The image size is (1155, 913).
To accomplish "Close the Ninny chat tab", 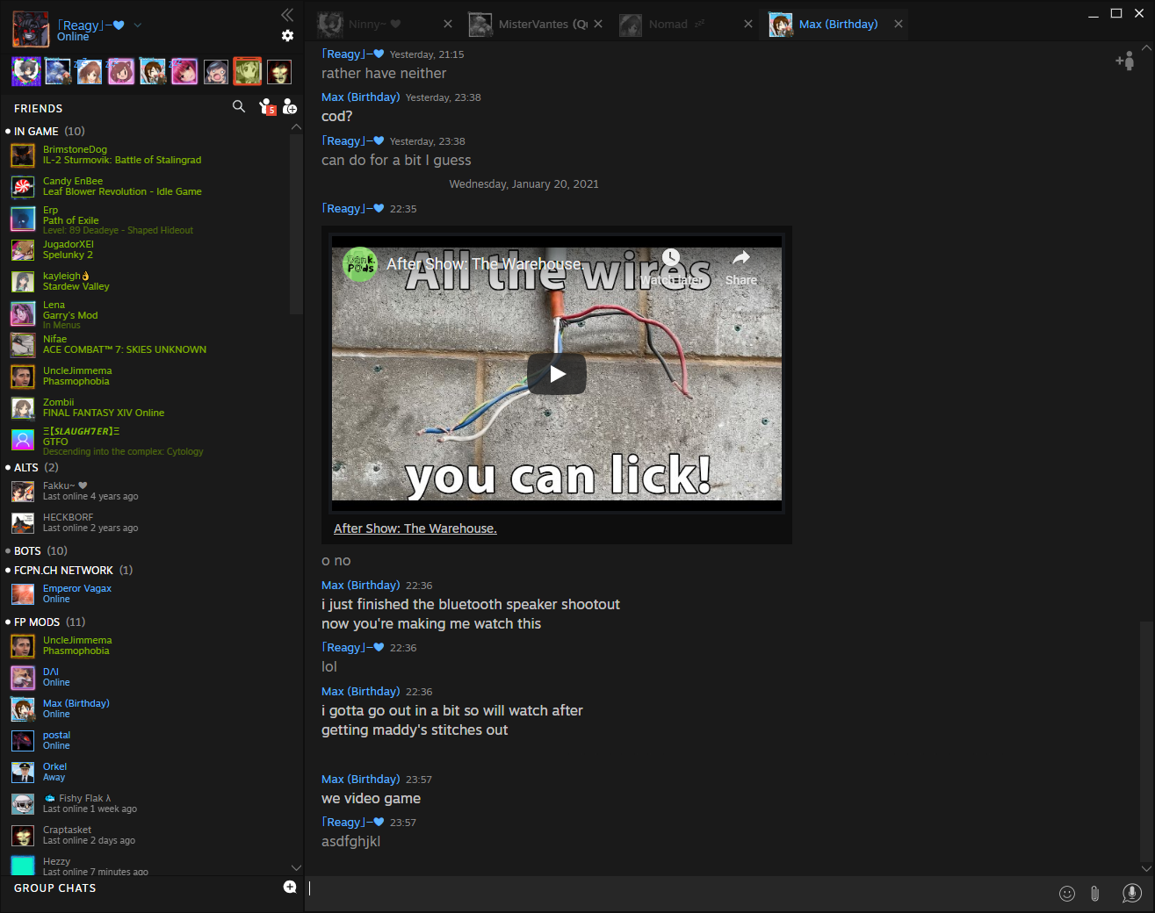I will [x=448, y=24].
